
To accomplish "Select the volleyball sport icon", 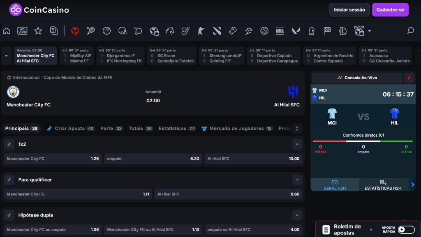I will pyautogui.click(x=264, y=31).
